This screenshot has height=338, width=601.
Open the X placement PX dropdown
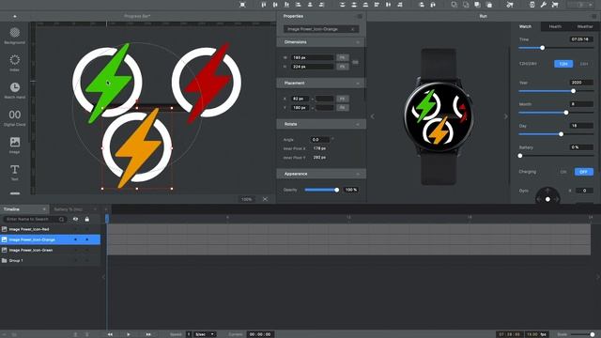tap(342, 99)
